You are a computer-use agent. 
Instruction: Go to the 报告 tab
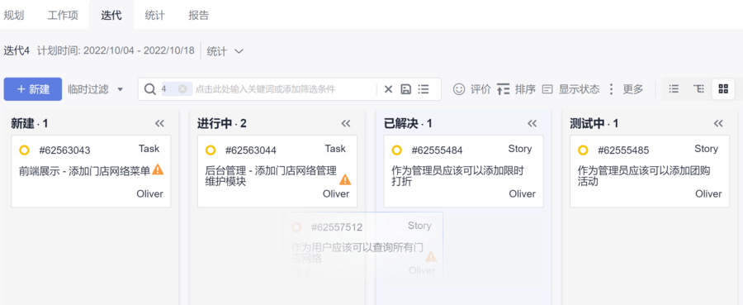coord(198,15)
